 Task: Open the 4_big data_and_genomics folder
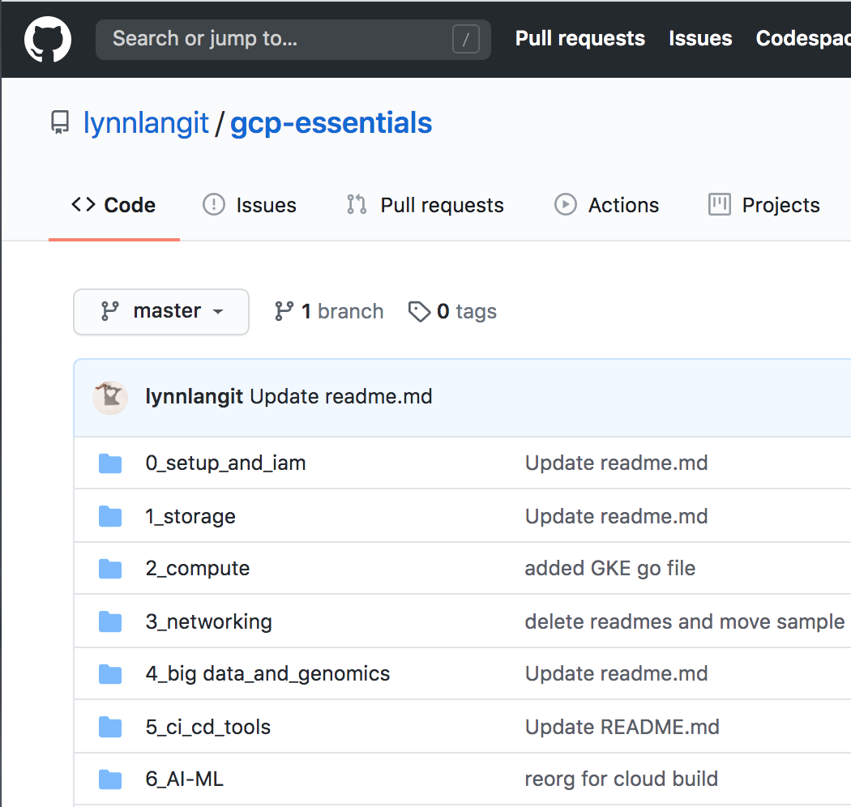pos(267,674)
